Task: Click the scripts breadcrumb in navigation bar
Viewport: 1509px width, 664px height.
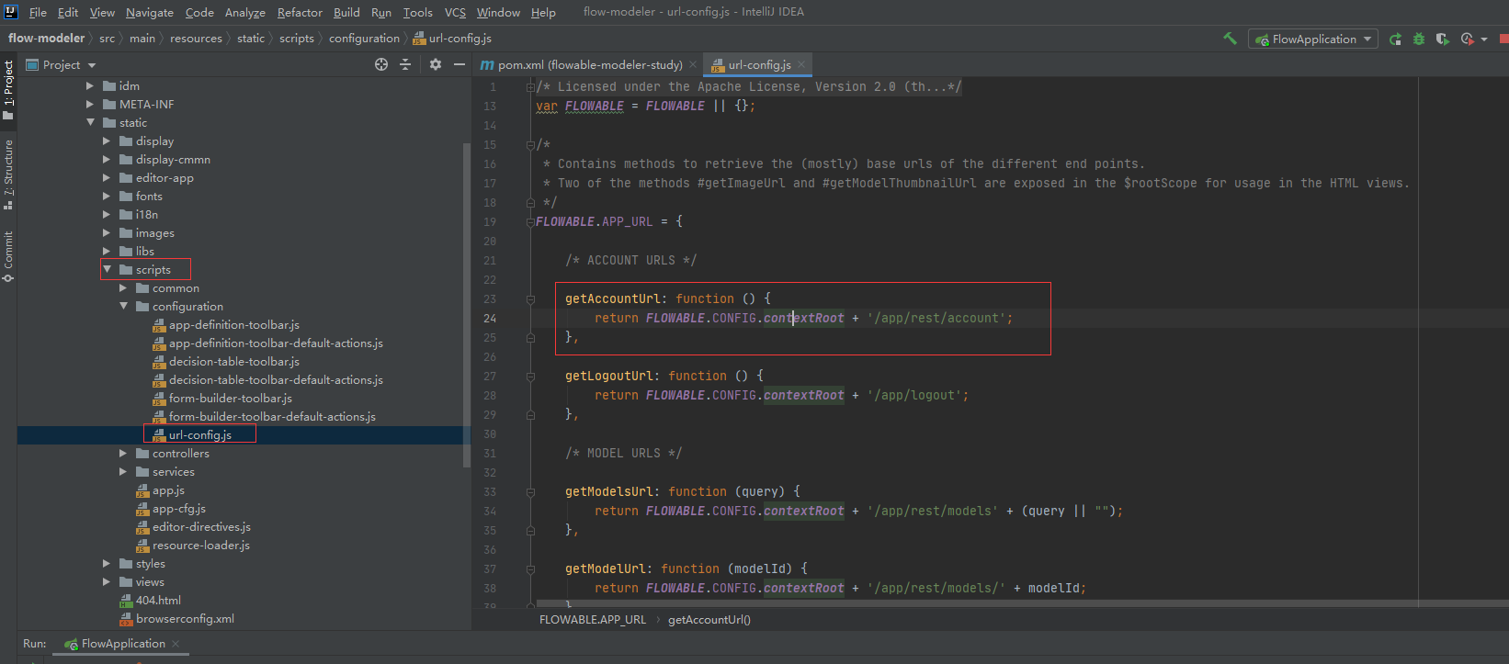Action: (296, 38)
